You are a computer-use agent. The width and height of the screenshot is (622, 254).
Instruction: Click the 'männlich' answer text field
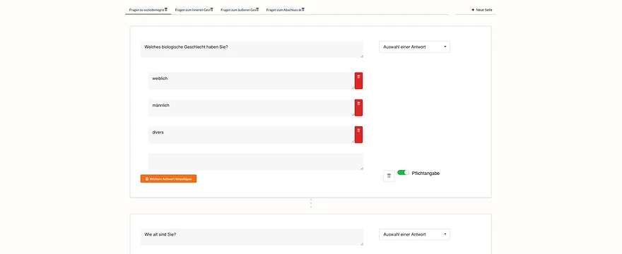click(252, 108)
